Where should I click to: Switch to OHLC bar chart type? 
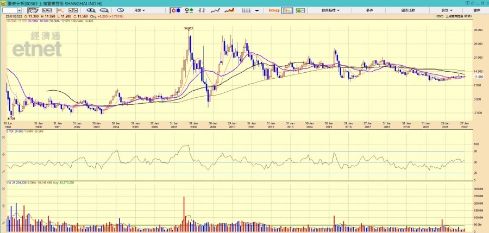tap(189, 10)
